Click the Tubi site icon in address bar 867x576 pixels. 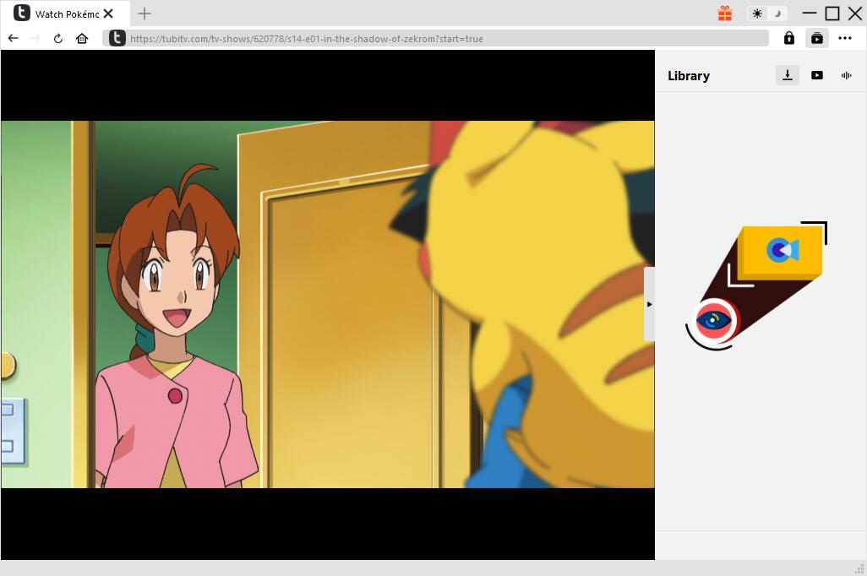(x=117, y=38)
